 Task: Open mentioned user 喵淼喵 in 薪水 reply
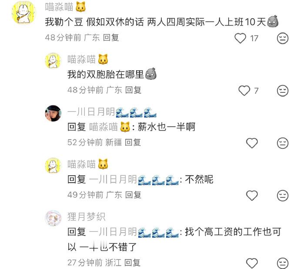[110, 127]
